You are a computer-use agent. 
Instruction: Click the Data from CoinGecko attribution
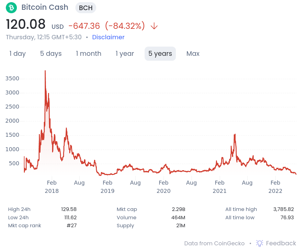point(214,243)
